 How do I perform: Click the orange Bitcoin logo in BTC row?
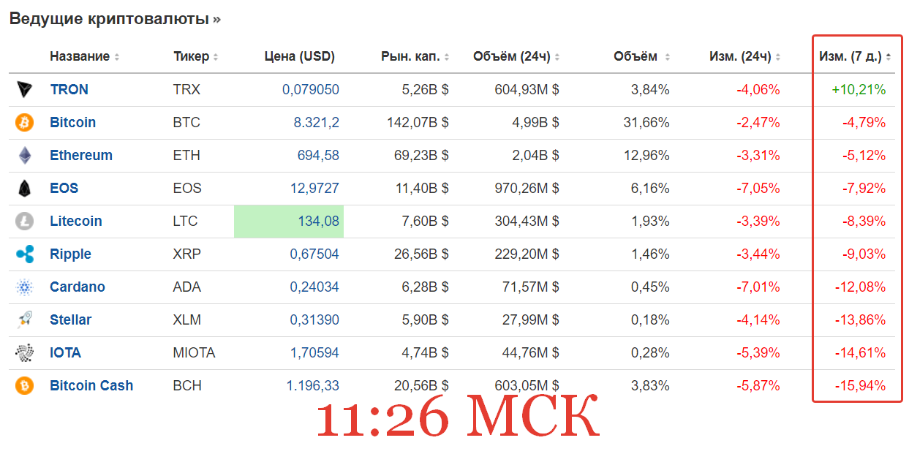point(25,123)
